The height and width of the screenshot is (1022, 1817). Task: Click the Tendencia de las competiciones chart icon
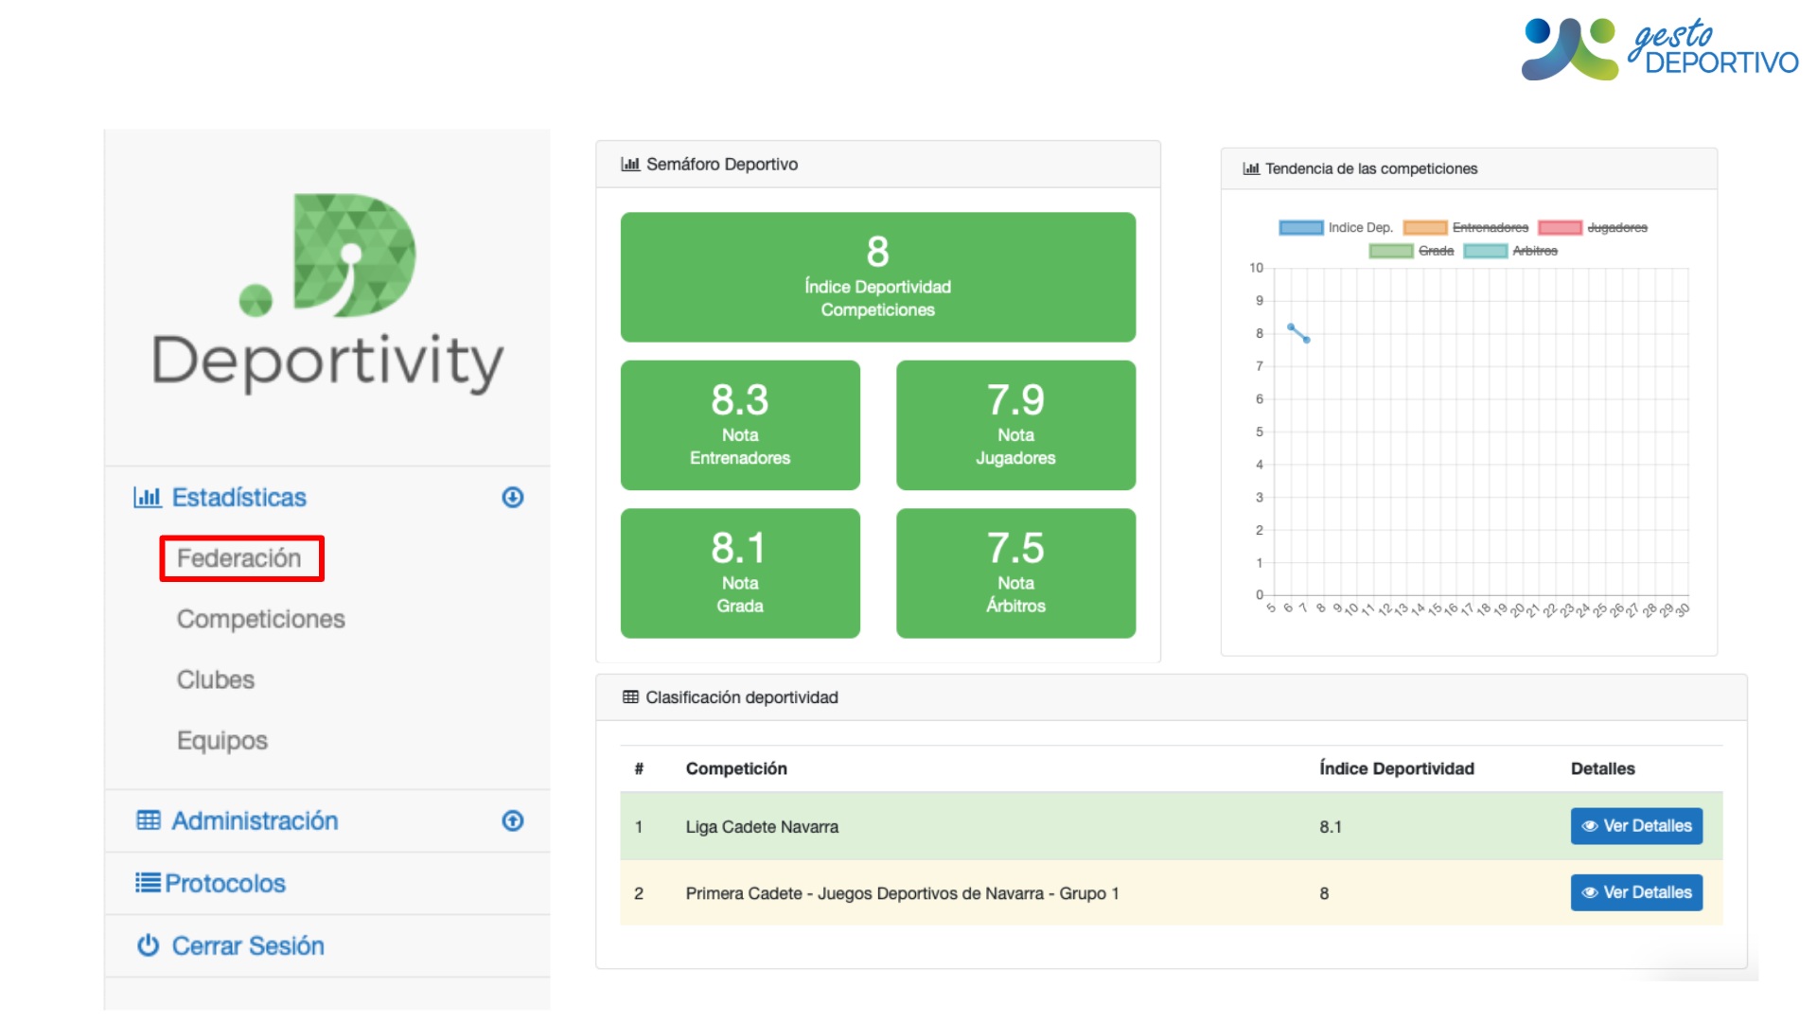click(x=1251, y=169)
